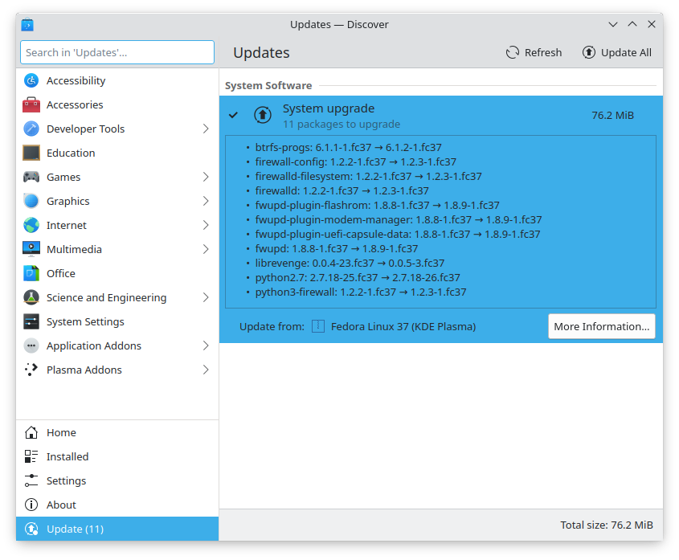Select the Graphics category icon
Screen dimensions: 679x560
(x=31, y=201)
